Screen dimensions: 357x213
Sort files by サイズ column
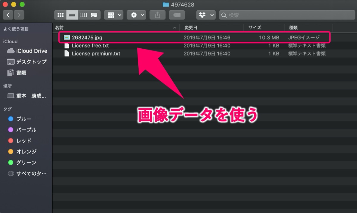pos(264,28)
